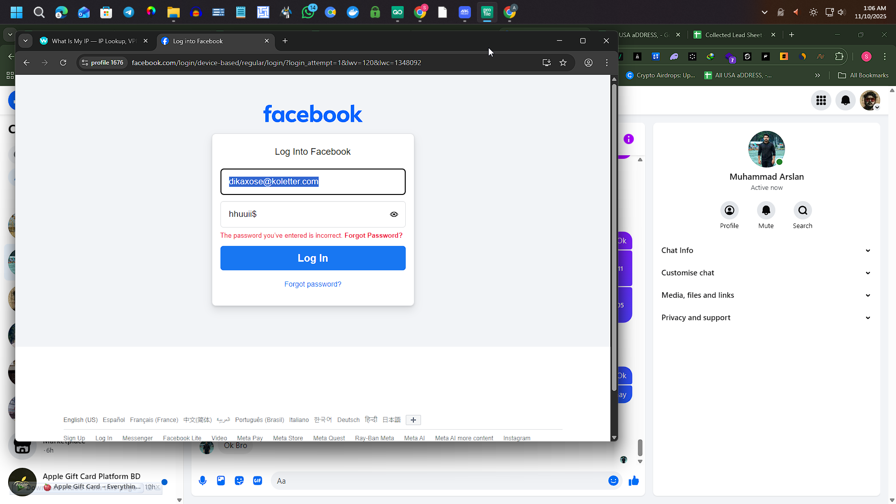Expand Chat Info section in Messenger

point(766,250)
